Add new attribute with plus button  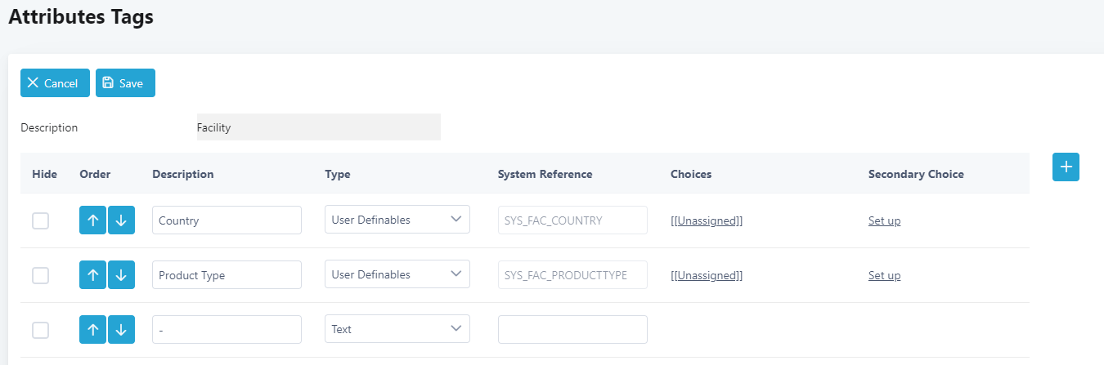(1066, 167)
